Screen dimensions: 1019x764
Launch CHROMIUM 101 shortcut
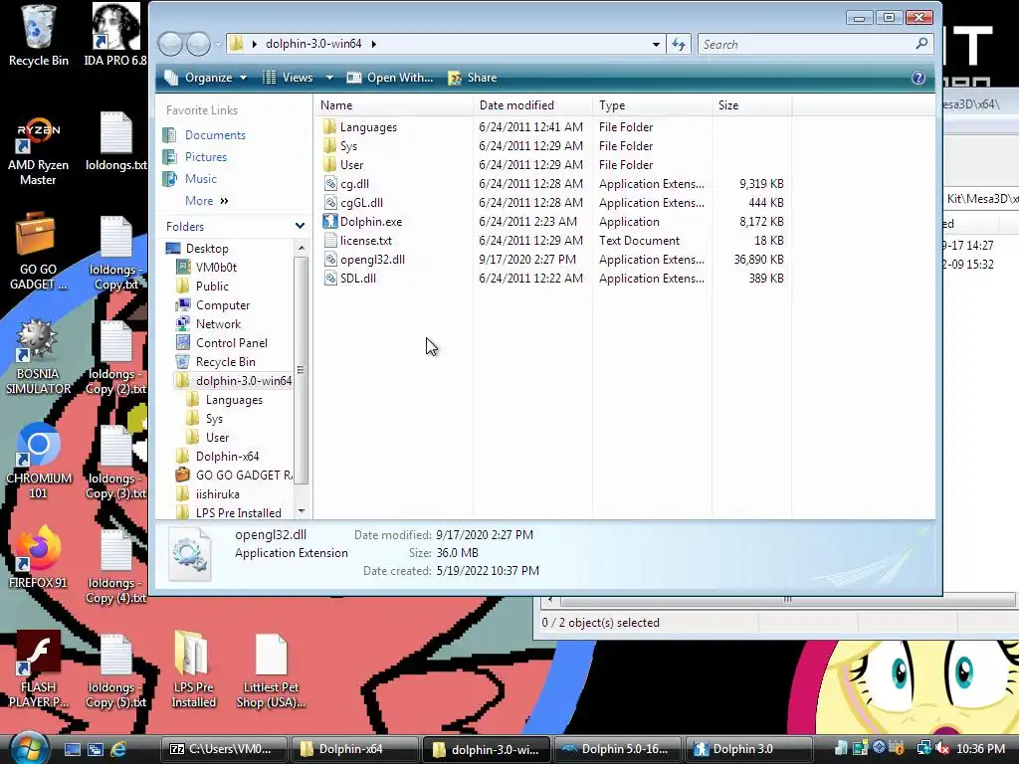[38, 462]
